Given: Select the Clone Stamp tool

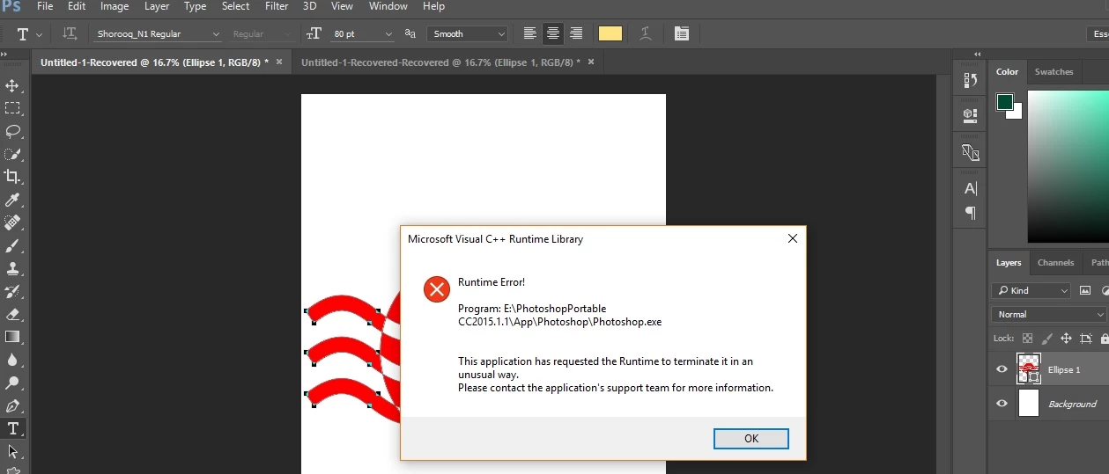Looking at the screenshot, I should coord(12,268).
